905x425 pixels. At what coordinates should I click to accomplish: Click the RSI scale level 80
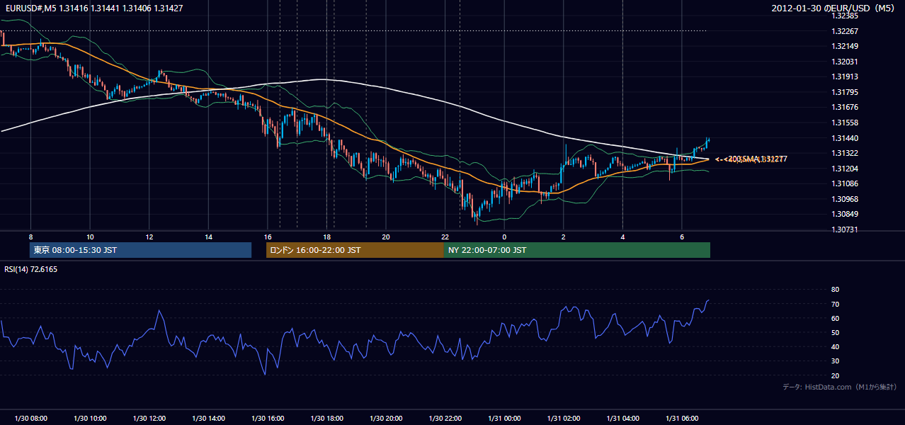coord(835,290)
